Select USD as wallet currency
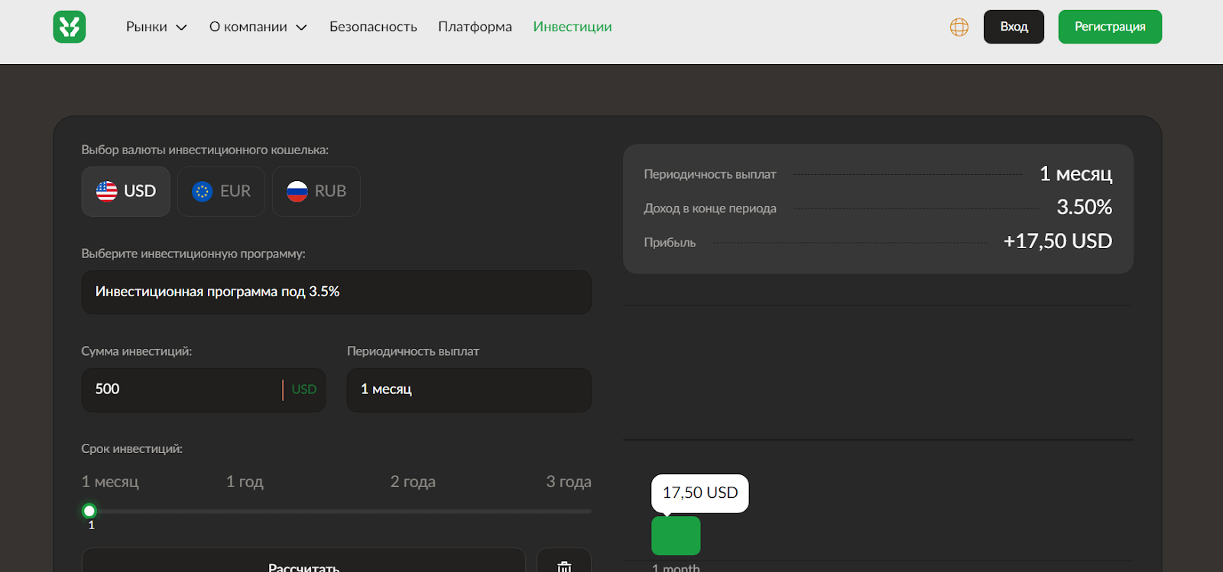 126,192
